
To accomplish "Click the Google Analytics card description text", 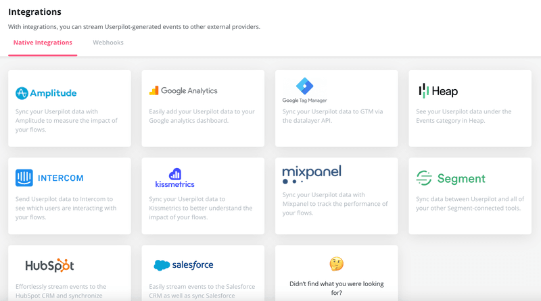I will (202, 116).
